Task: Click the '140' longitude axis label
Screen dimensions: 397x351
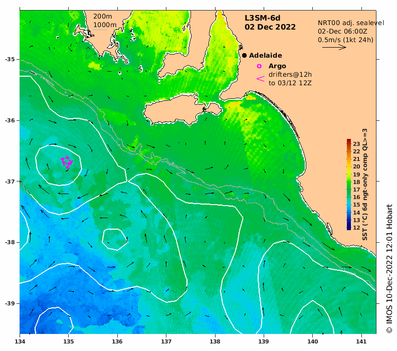Action: click(312, 341)
